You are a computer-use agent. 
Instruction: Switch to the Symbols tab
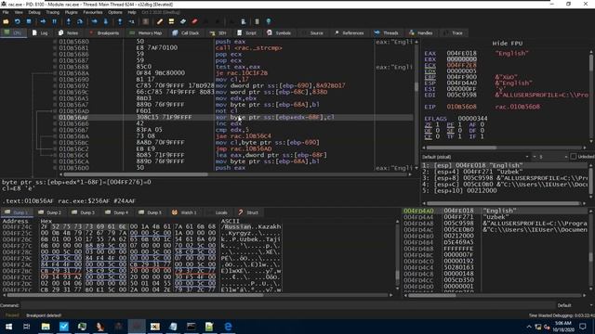279,33
